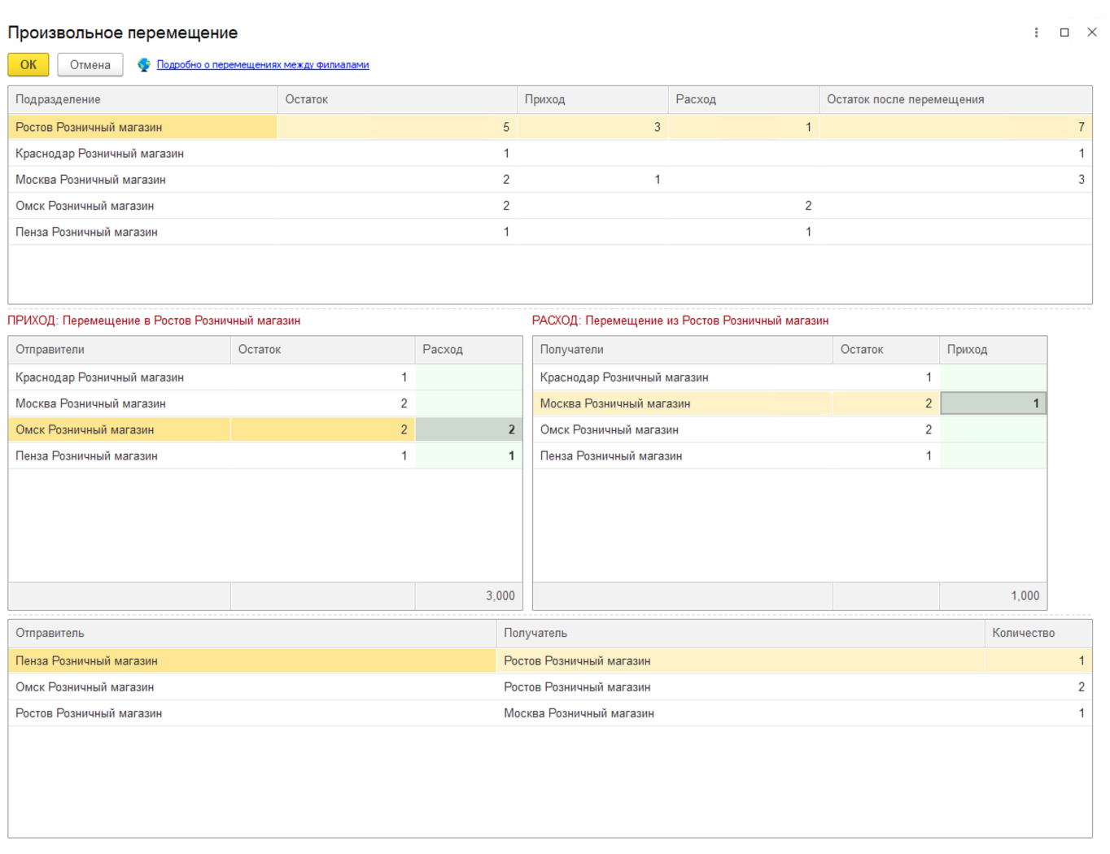Edit Приход cell for Омск recipient
The height and width of the screenshot is (854, 1110).
[994, 429]
